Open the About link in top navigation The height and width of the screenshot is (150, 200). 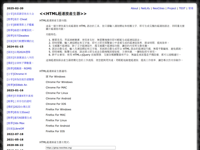pos(134,8)
